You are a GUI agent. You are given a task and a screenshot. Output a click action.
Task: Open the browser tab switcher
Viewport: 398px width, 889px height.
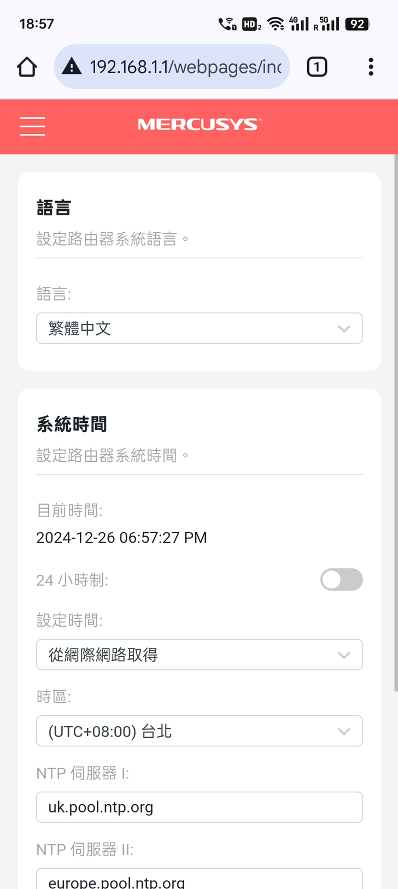click(317, 67)
